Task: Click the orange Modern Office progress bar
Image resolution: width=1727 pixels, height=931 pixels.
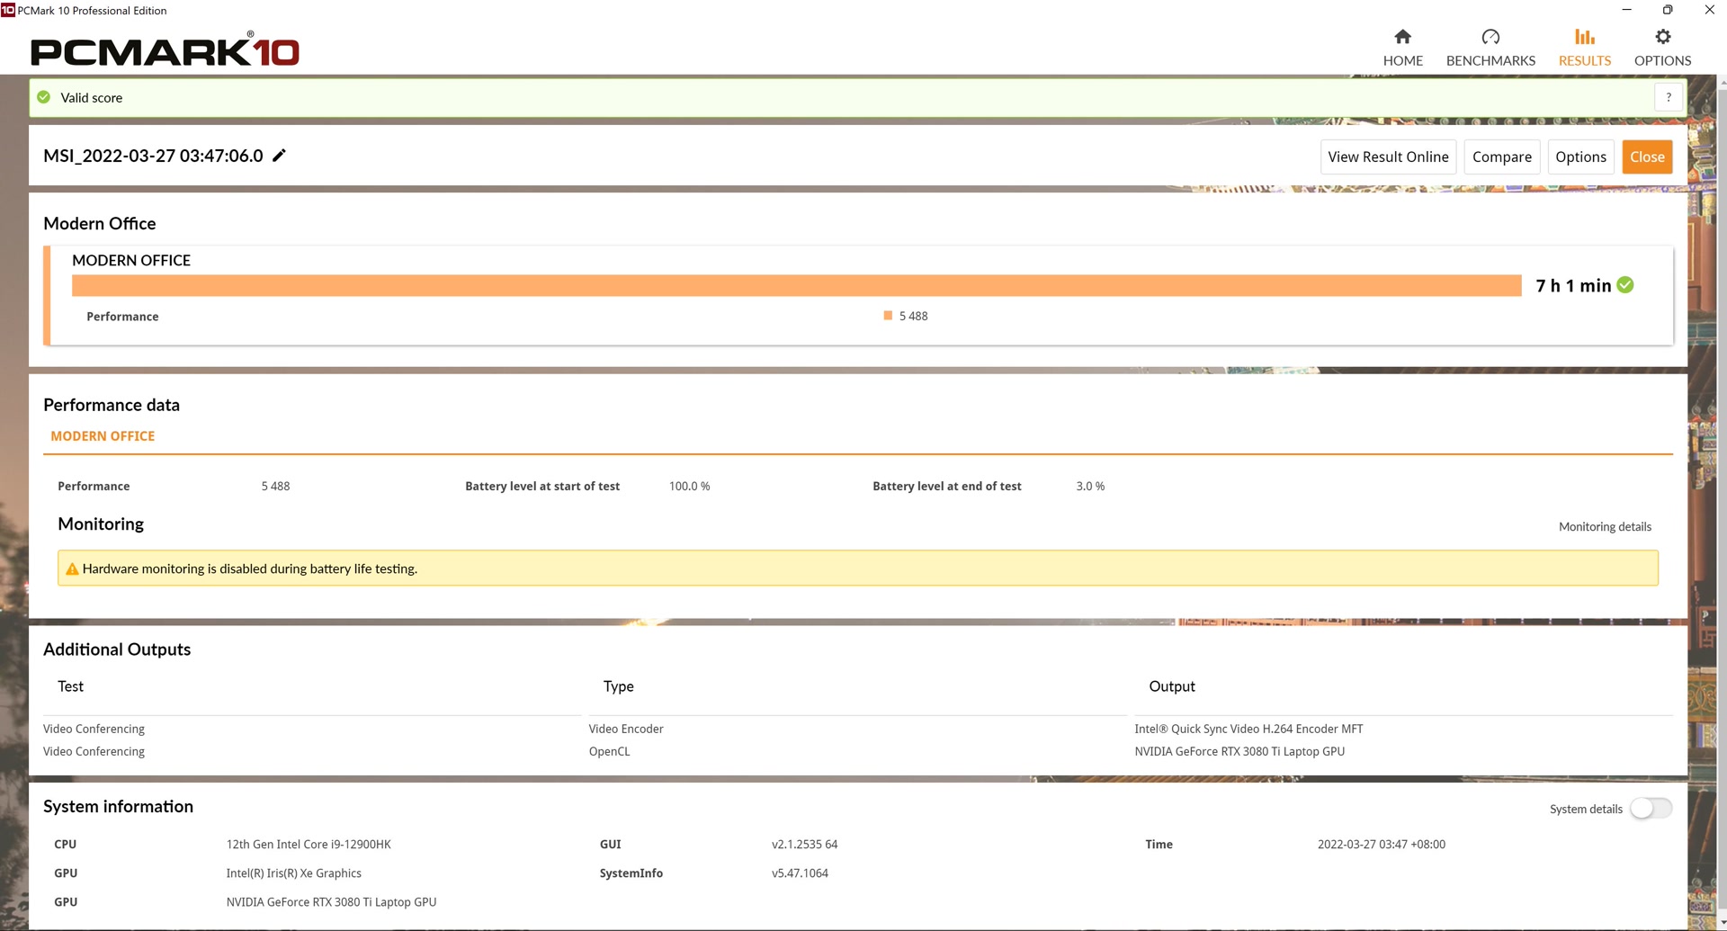Action: coord(796,285)
